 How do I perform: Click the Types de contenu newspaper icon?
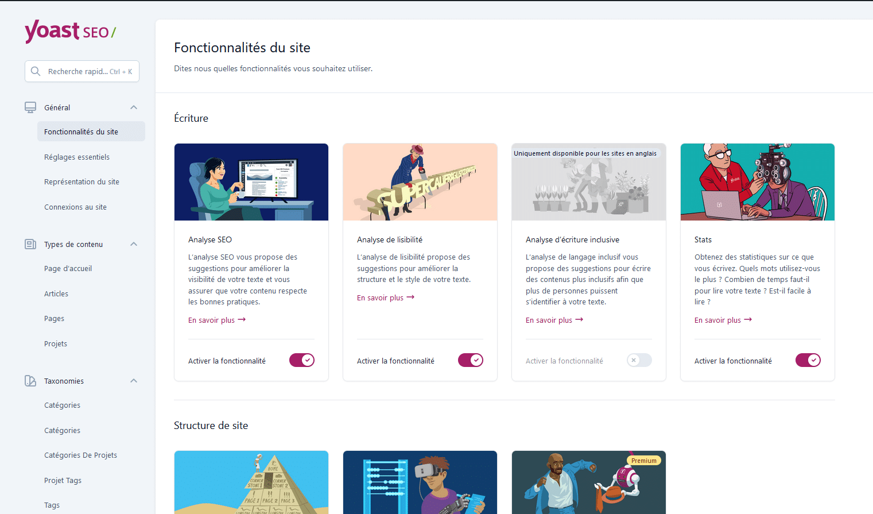click(x=30, y=244)
